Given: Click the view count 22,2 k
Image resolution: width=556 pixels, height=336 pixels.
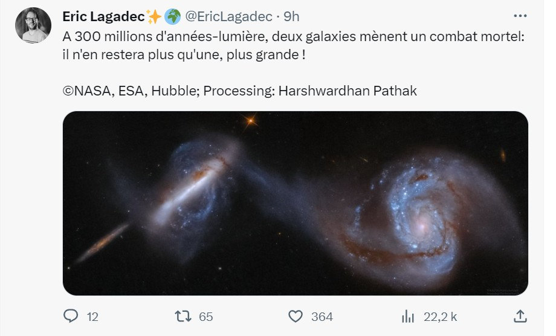Looking at the screenshot, I should pos(440,317).
